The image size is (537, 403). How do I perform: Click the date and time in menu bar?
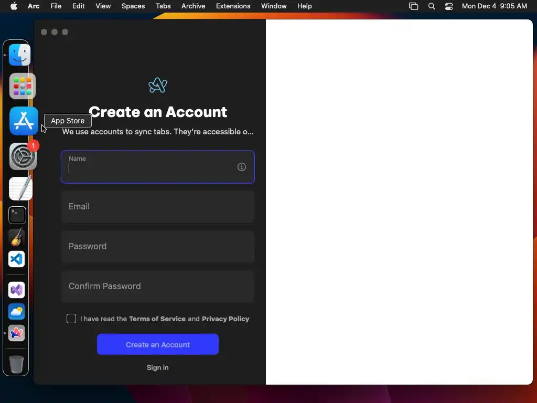pos(494,6)
